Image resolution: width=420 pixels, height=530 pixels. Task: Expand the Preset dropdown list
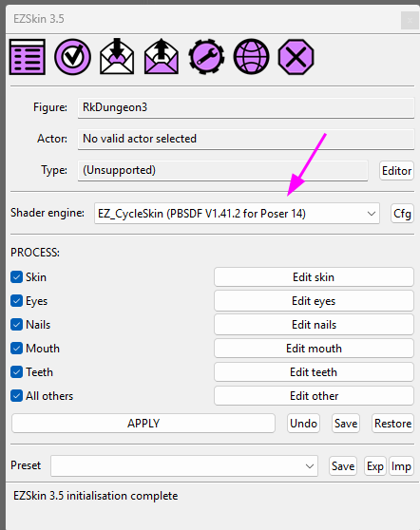[184, 466]
